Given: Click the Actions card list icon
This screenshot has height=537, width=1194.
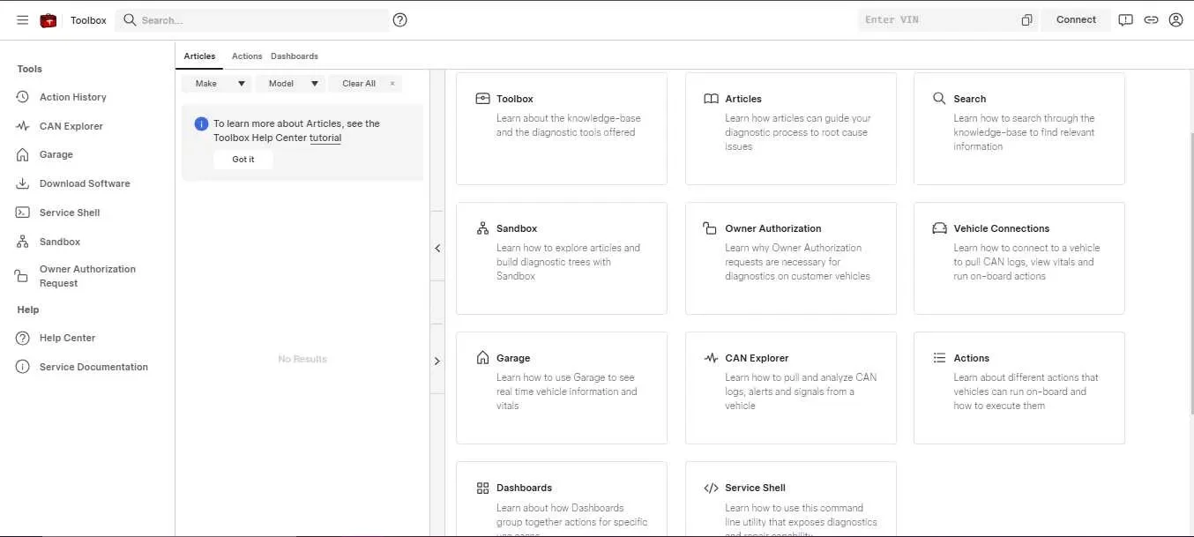Looking at the screenshot, I should pos(939,358).
